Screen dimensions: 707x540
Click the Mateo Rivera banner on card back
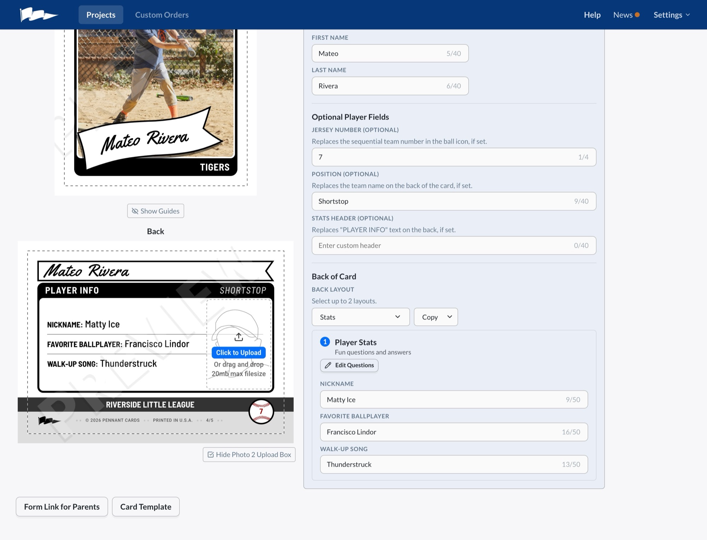pos(156,271)
